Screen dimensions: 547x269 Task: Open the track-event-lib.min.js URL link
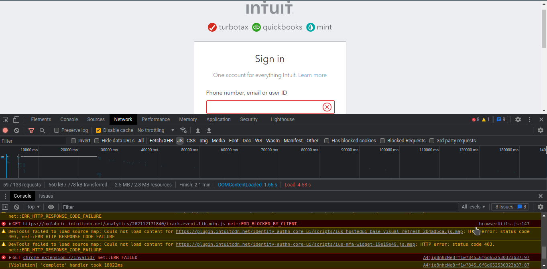click(124, 224)
